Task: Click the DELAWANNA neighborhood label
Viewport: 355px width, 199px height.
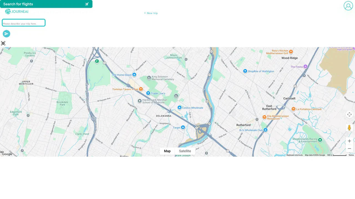Action: pyautogui.click(x=164, y=116)
